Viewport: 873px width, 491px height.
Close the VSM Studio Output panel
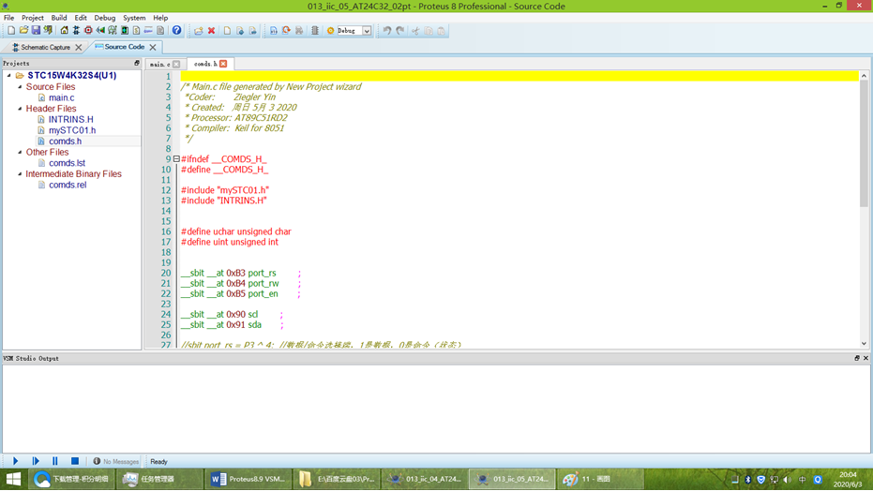(865, 358)
